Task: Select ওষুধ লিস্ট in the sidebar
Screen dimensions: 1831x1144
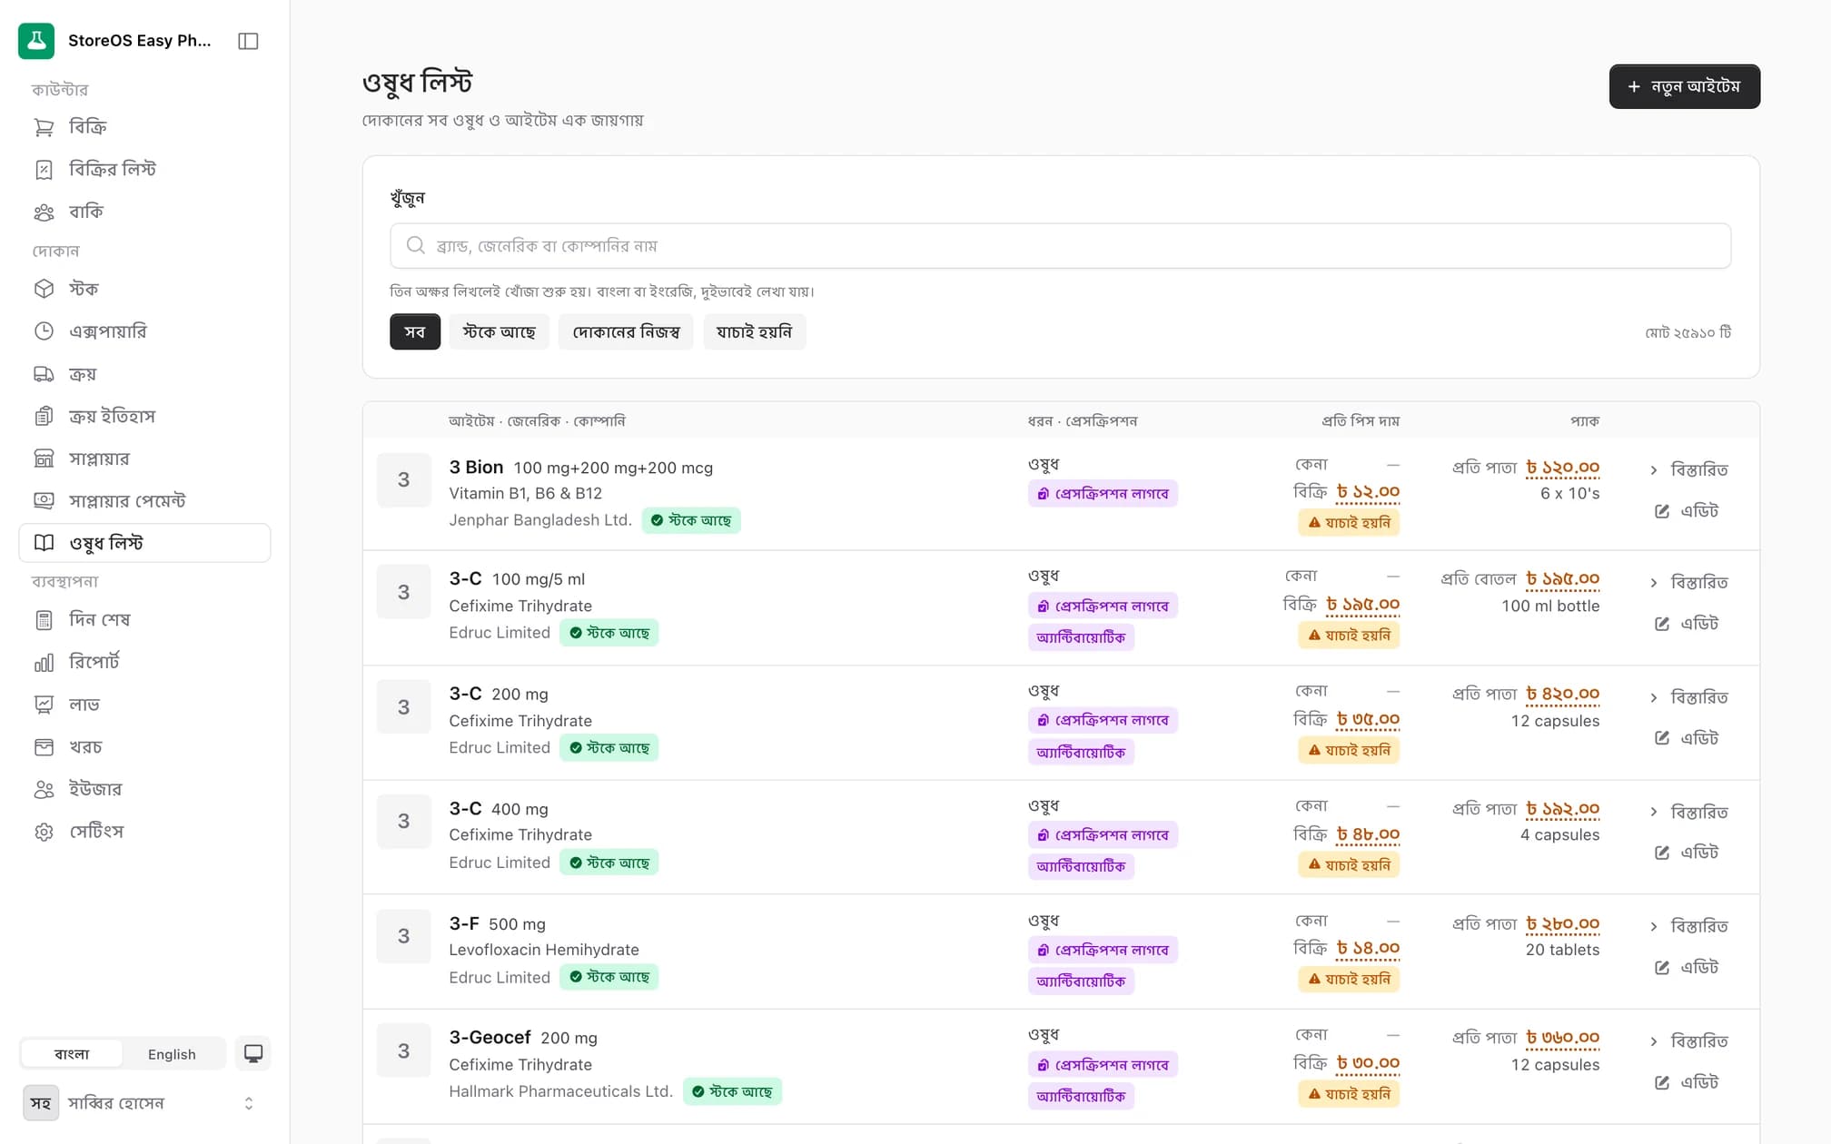Action: click(144, 543)
